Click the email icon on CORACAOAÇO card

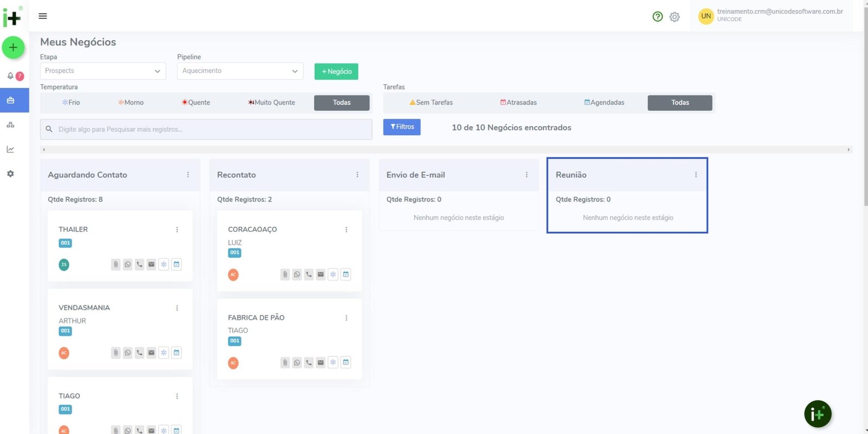click(321, 275)
